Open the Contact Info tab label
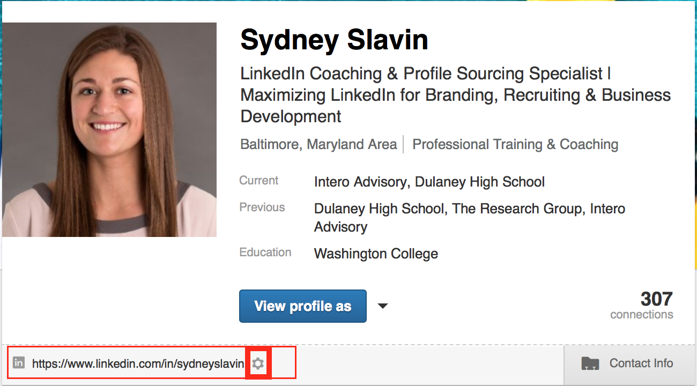Screen dimensions: 697x386 [641, 363]
